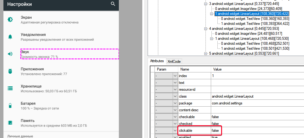Tap the Батарея battery icon
This screenshot has height=138, width=304.
click(10, 105)
